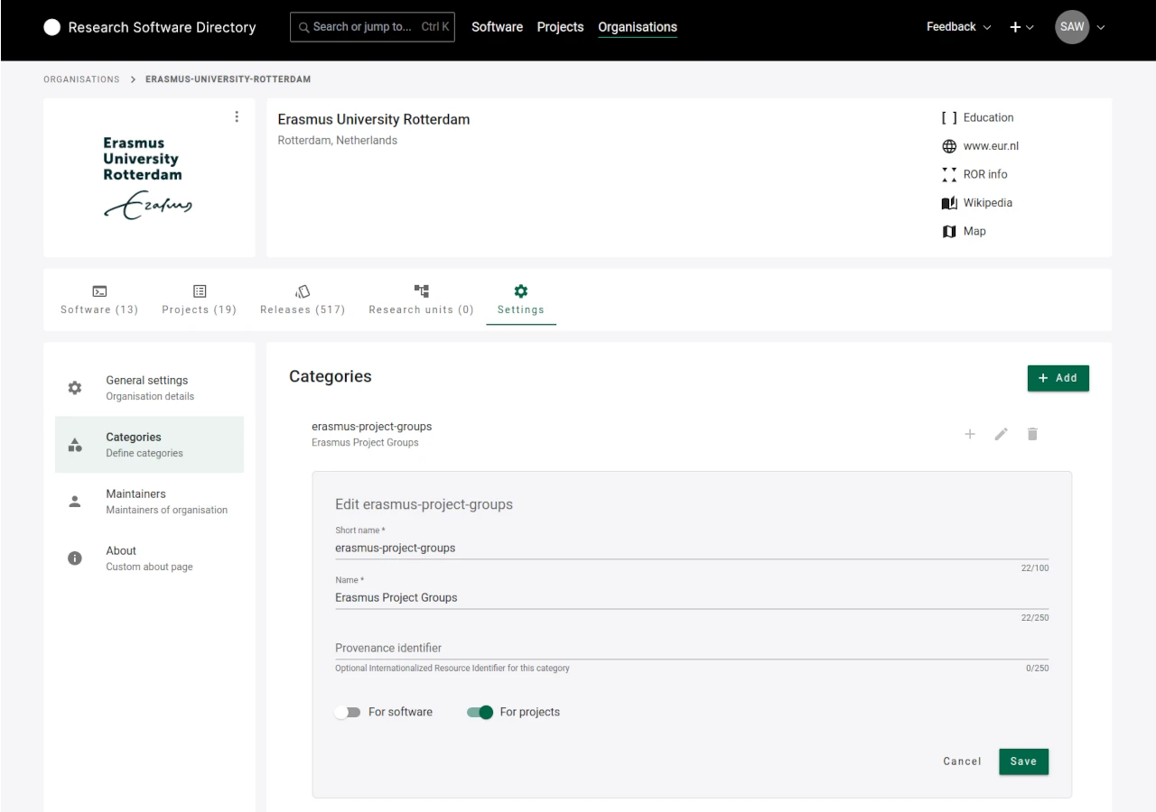
Task: Open ROR info for Erasmus University
Action: point(984,174)
